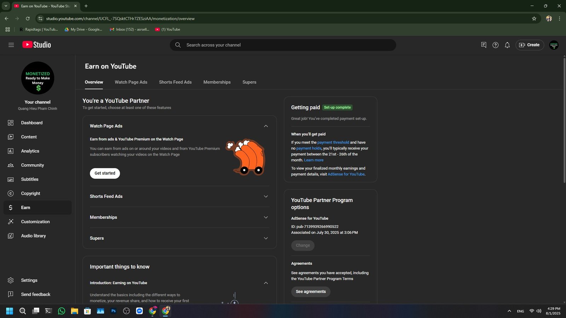Open Settings gear in sidebar
Screen dimensions: 566x318
[11, 280]
